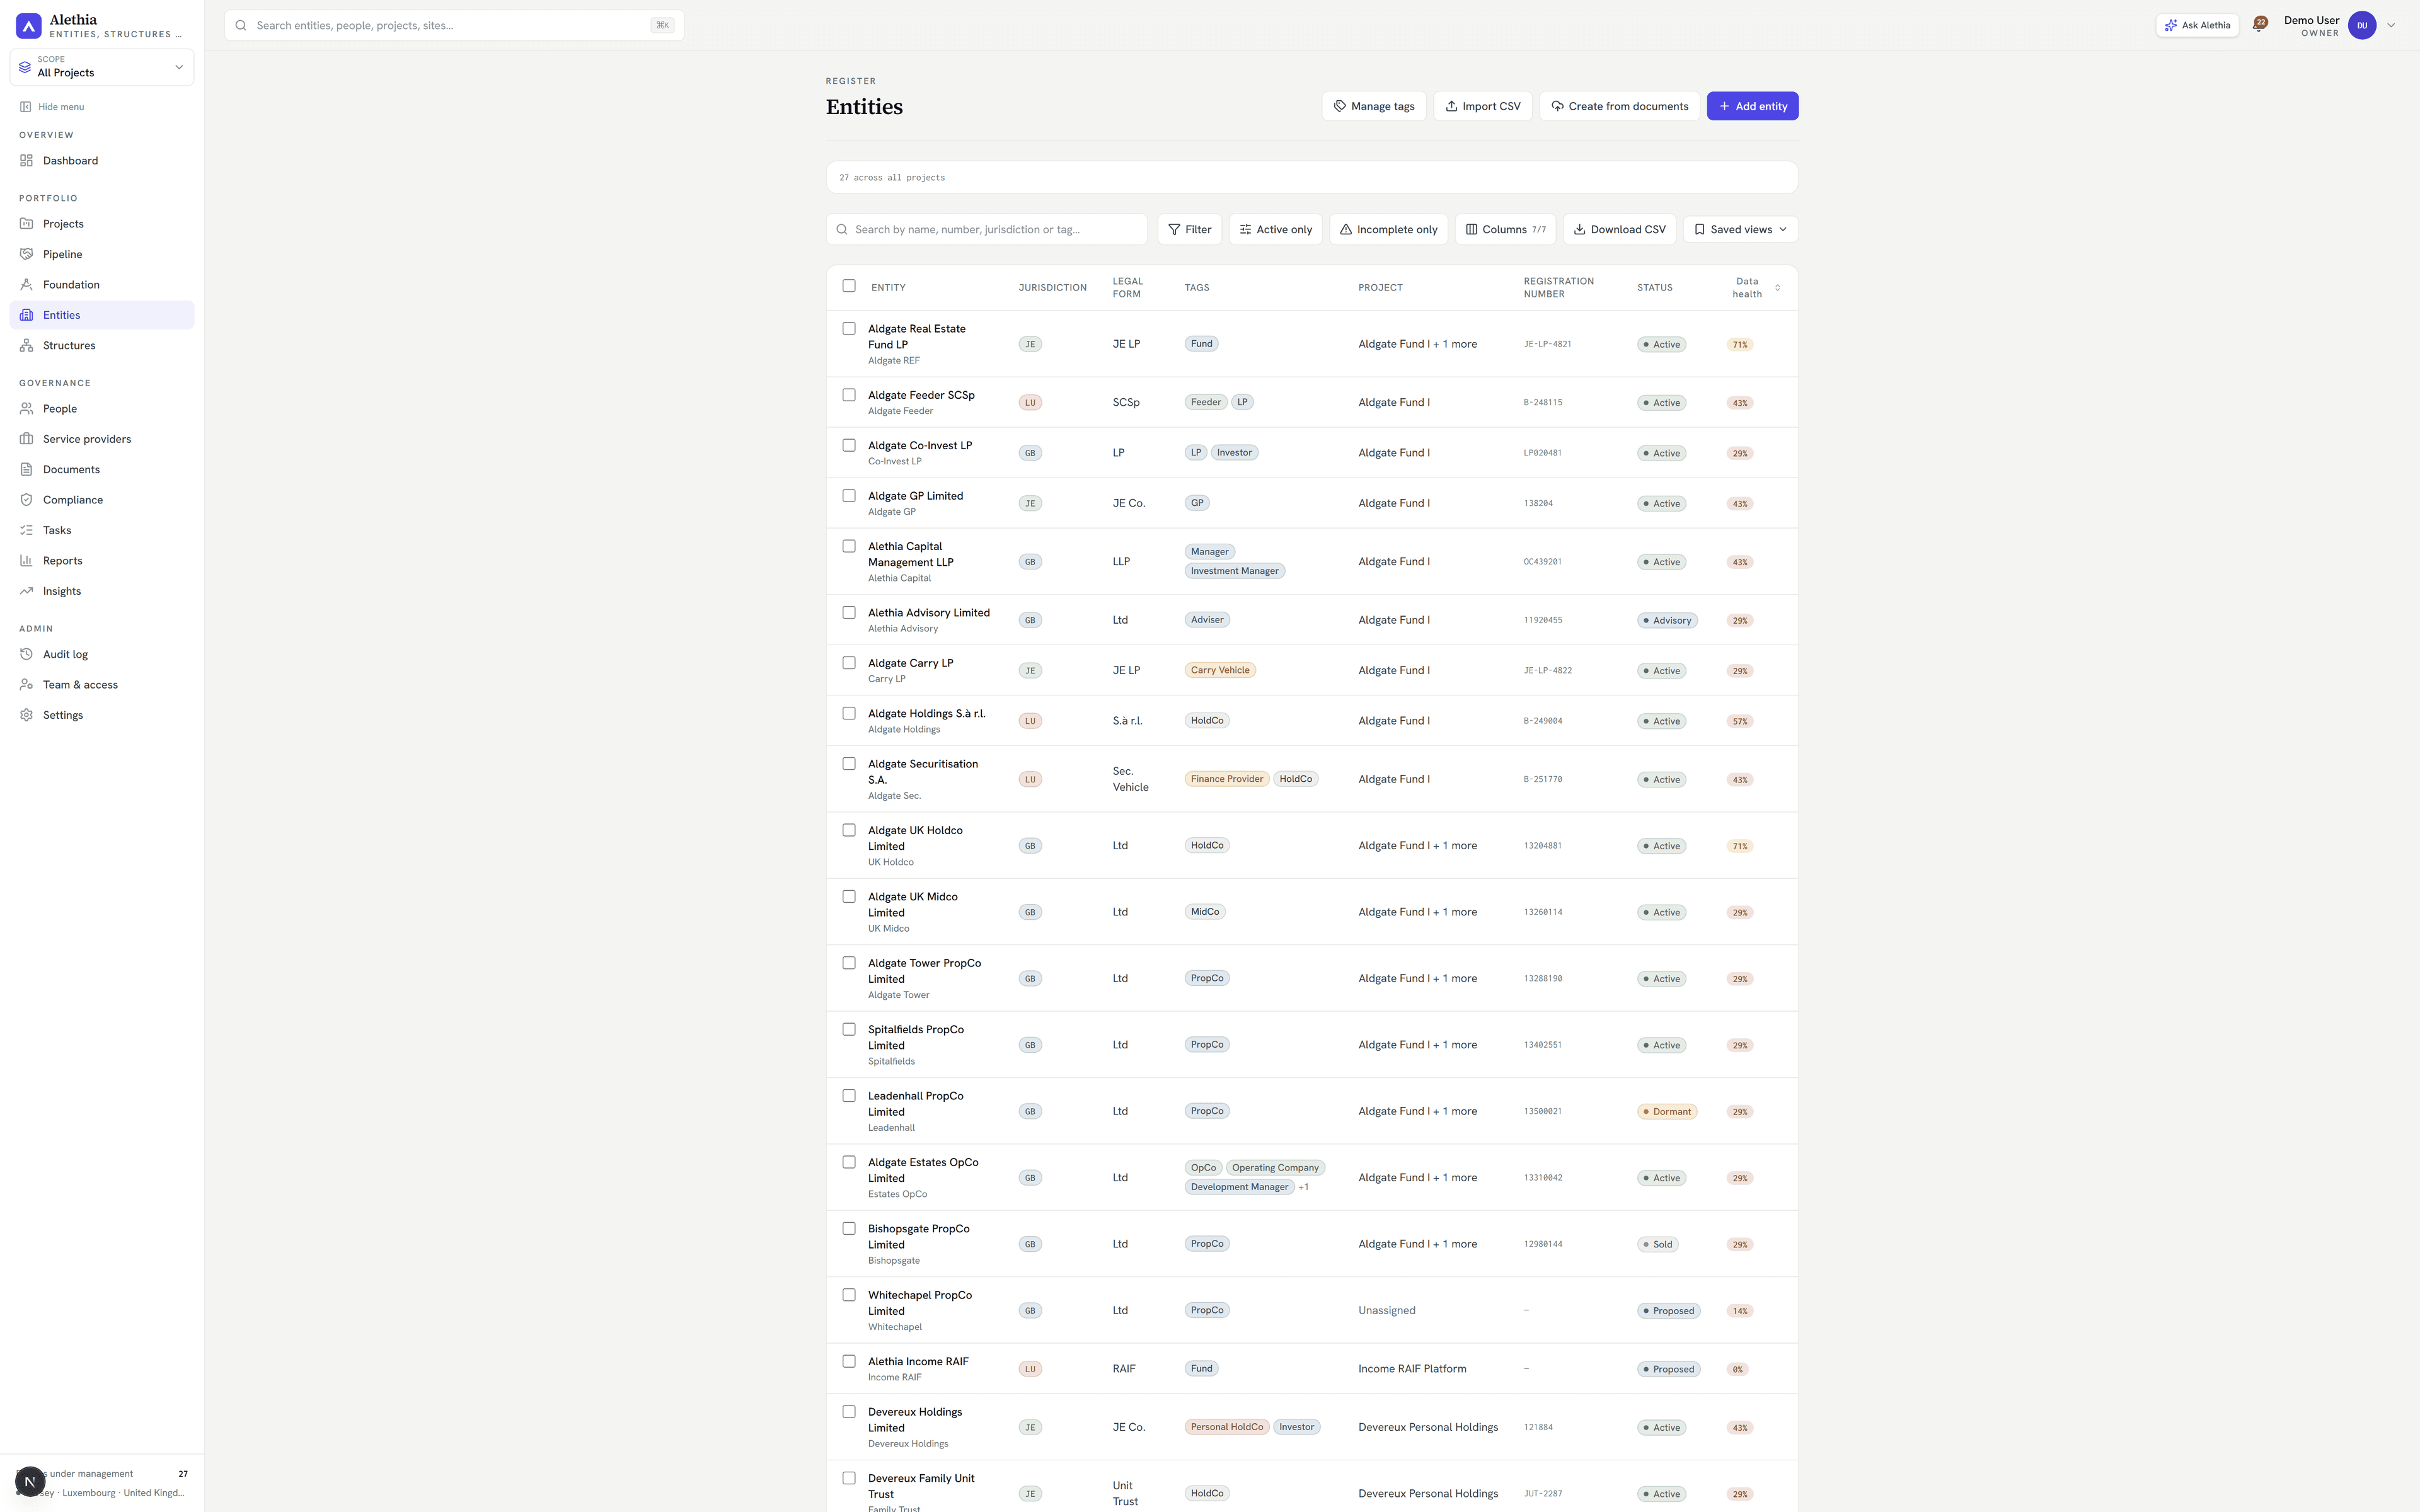Click the Alethia logo icon

point(29,26)
